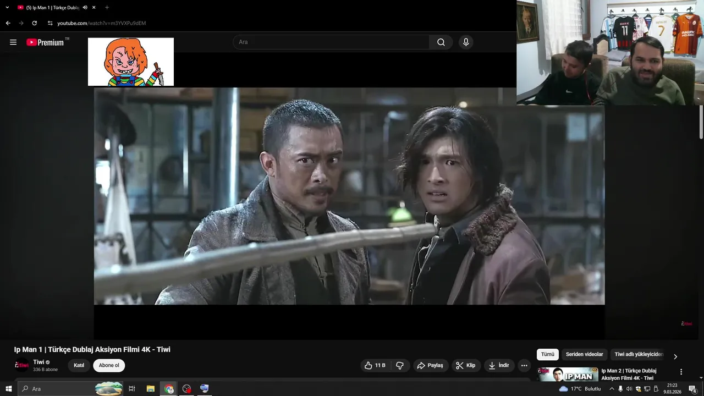Focus the Ara search field

(331, 42)
